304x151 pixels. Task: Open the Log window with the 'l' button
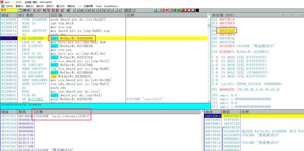pyautogui.click(x=74, y=10)
